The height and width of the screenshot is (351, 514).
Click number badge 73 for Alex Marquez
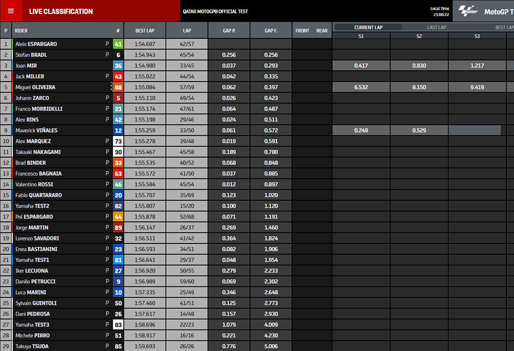(118, 141)
